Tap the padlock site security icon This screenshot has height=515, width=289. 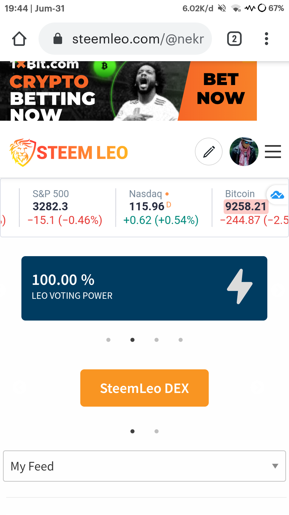(x=58, y=39)
